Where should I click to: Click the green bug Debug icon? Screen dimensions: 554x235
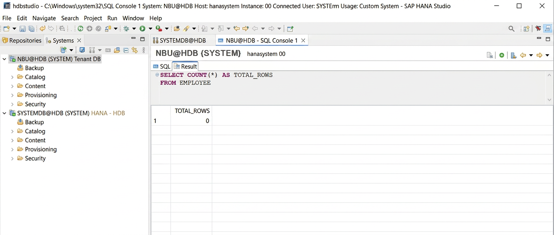click(x=126, y=29)
